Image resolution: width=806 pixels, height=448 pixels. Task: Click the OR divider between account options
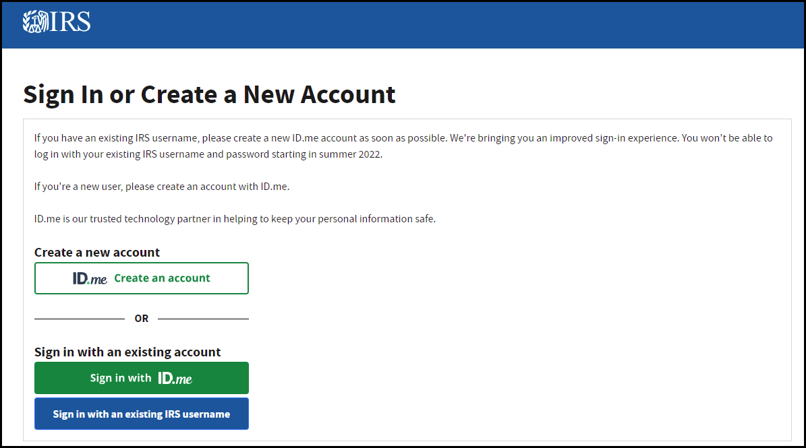click(141, 318)
